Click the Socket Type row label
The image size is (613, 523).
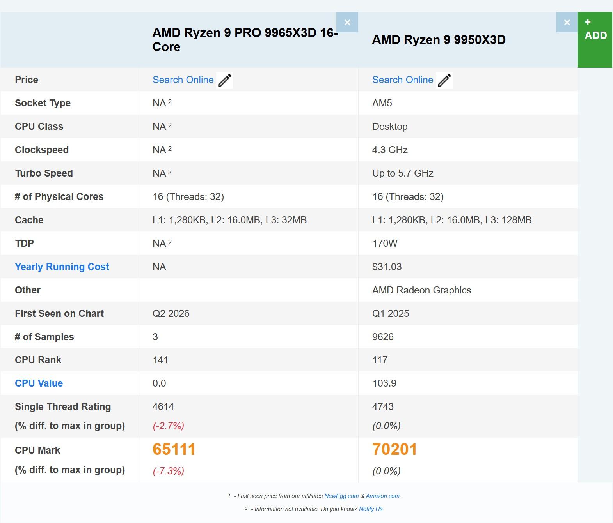[x=43, y=103]
